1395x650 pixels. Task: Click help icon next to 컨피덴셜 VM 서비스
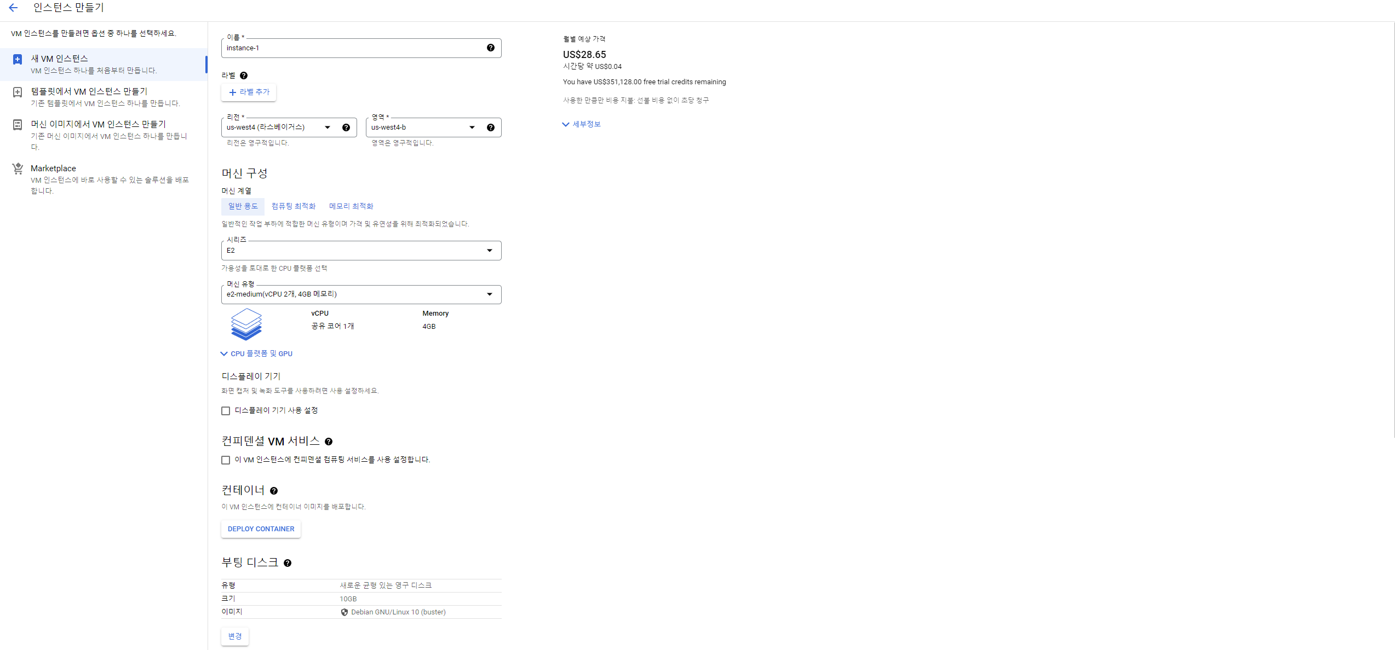point(329,442)
